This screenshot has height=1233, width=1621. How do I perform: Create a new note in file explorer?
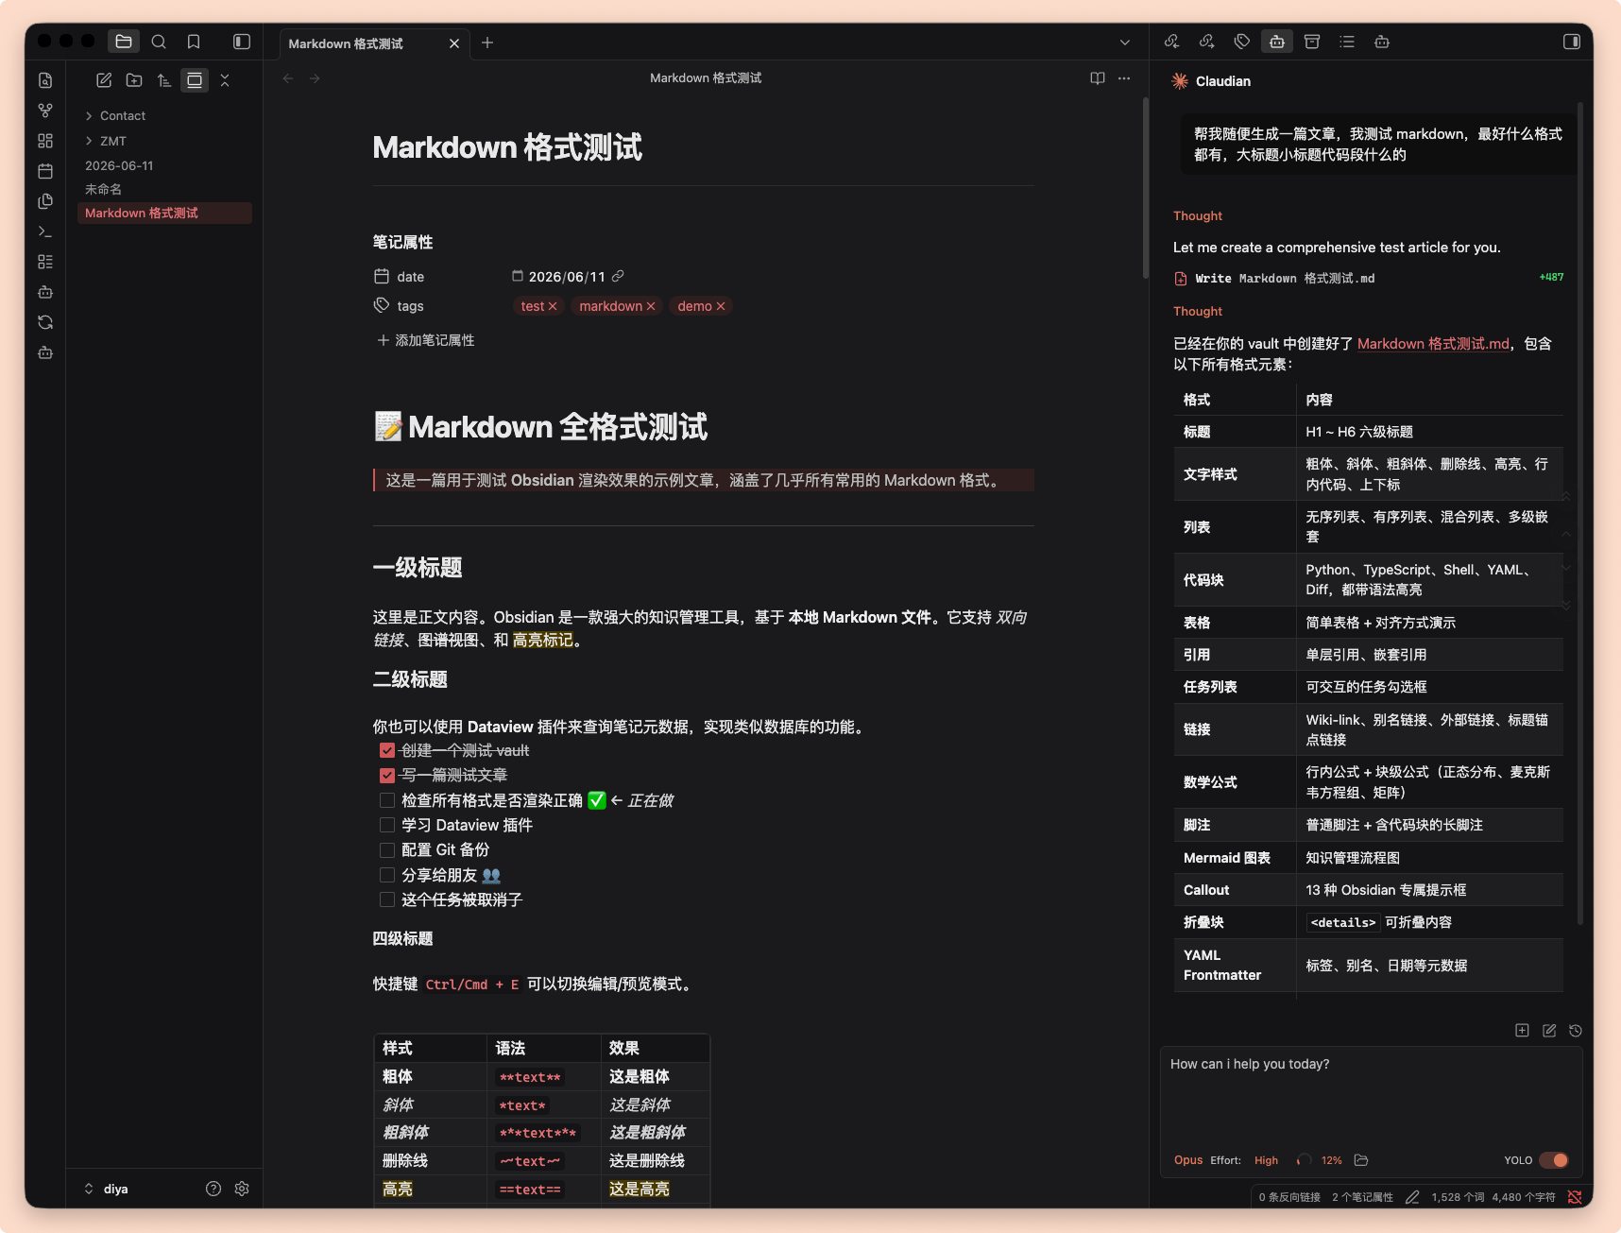(x=104, y=80)
